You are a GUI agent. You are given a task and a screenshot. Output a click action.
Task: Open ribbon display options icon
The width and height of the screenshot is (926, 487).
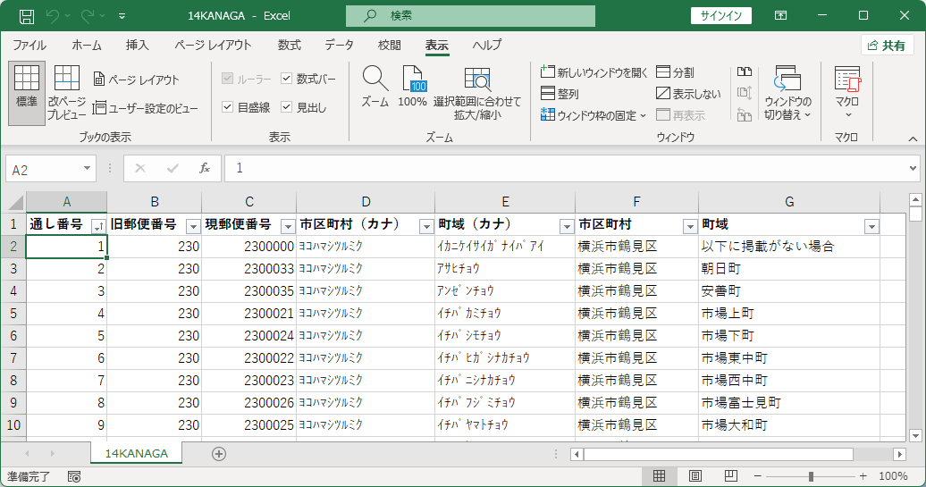click(780, 16)
